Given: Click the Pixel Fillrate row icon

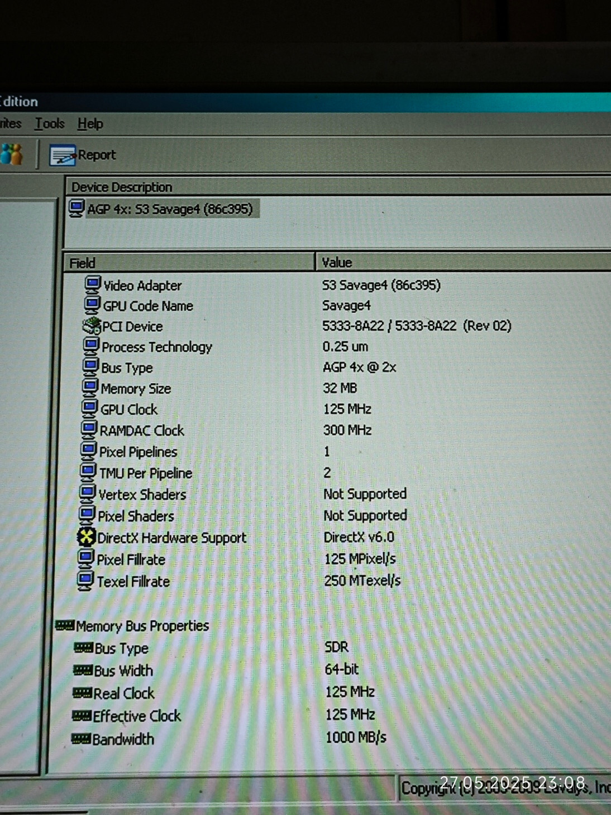Looking at the screenshot, I should click(85, 559).
